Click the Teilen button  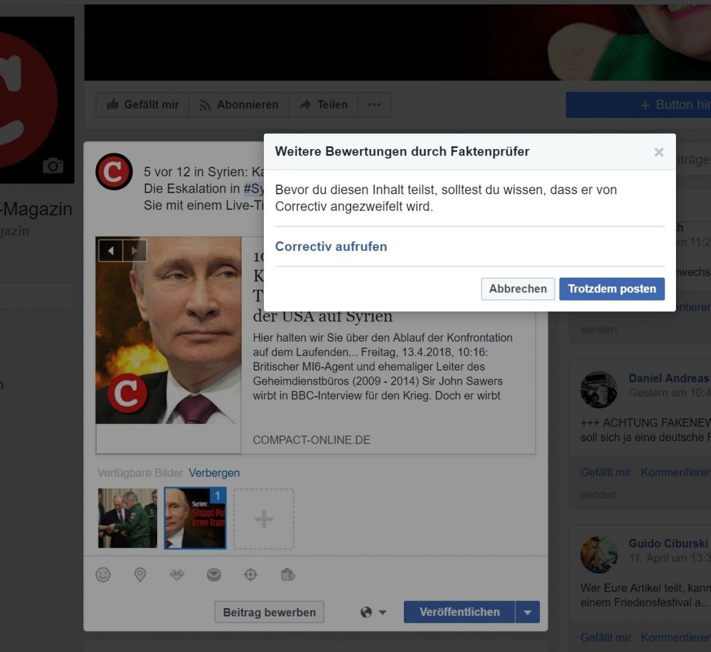[323, 105]
